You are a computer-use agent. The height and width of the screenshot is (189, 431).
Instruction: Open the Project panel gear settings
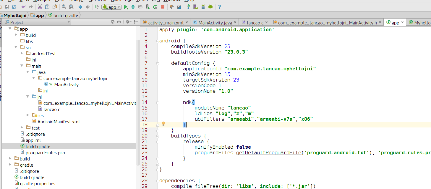[x=128, y=22]
